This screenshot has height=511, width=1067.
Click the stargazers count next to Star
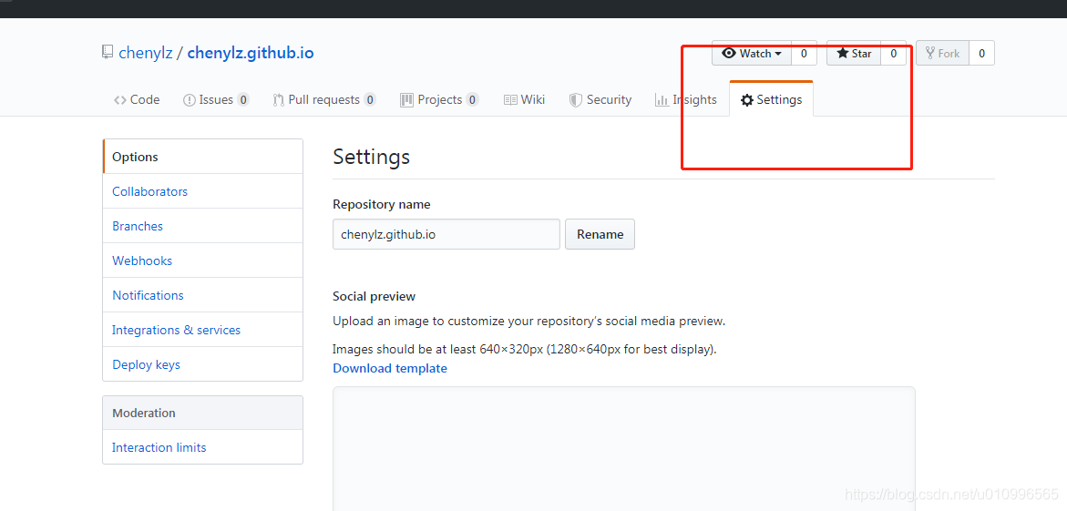click(x=894, y=53)
